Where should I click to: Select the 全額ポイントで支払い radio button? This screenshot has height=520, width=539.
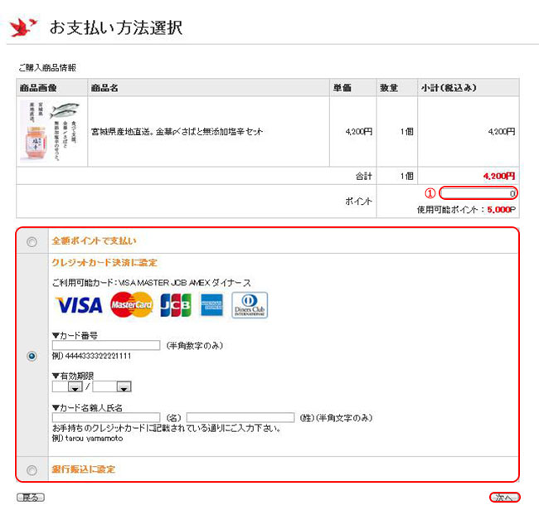32,241
